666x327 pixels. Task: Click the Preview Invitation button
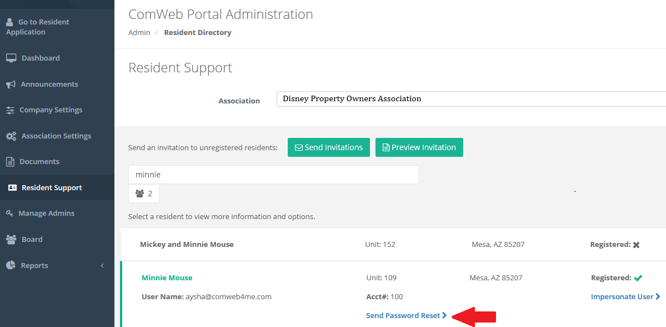point(419,147)
